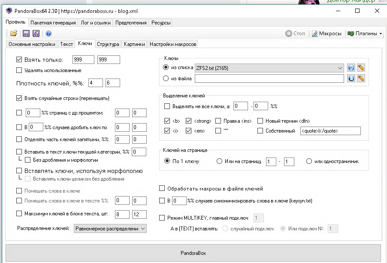Open the ZFS2.txt (2165) keys dropdown

[269, 68]
